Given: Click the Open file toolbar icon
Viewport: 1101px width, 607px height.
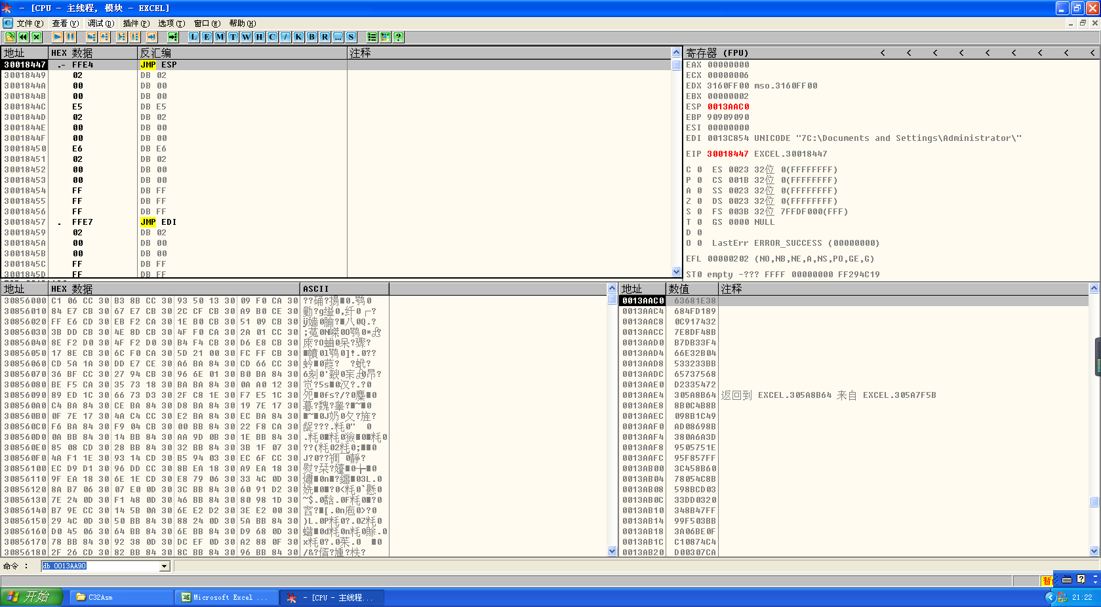Looking at the screenshot, I should (x=10, y=37).
